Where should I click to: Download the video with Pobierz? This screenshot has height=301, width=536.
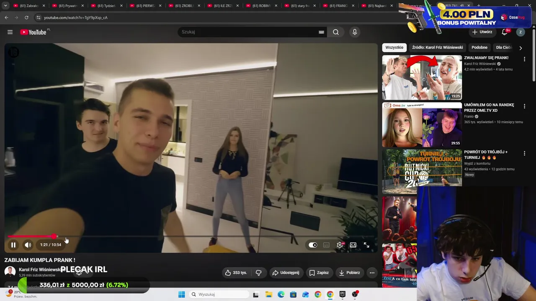(349, 273)
